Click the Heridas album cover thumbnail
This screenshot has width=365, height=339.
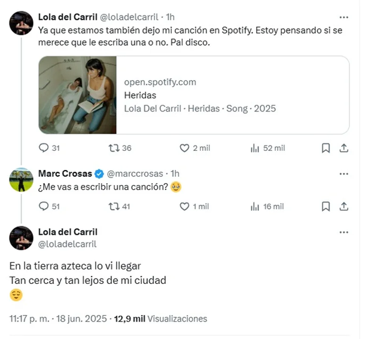coord(78,95)
